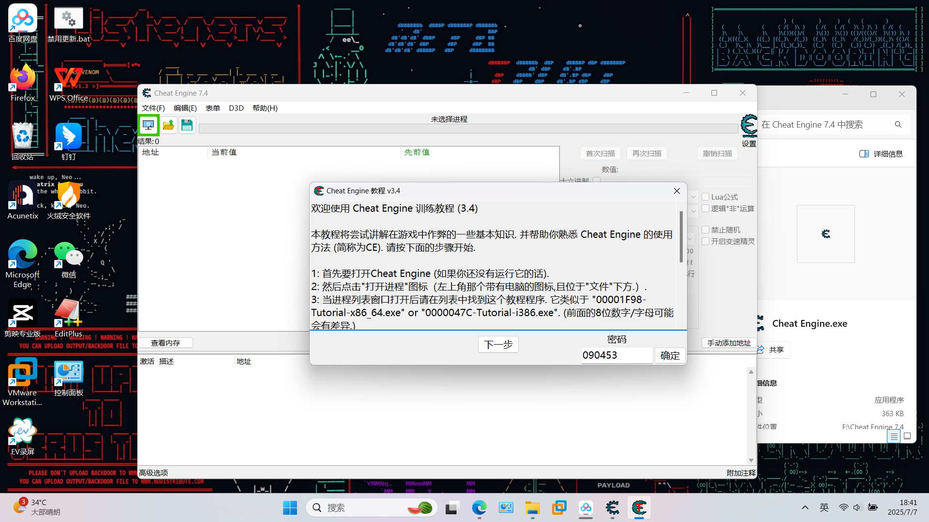Open the 文件(F) menu
Image resolution: width=929 pixels, height=522 pixels.
coord(153,108)
